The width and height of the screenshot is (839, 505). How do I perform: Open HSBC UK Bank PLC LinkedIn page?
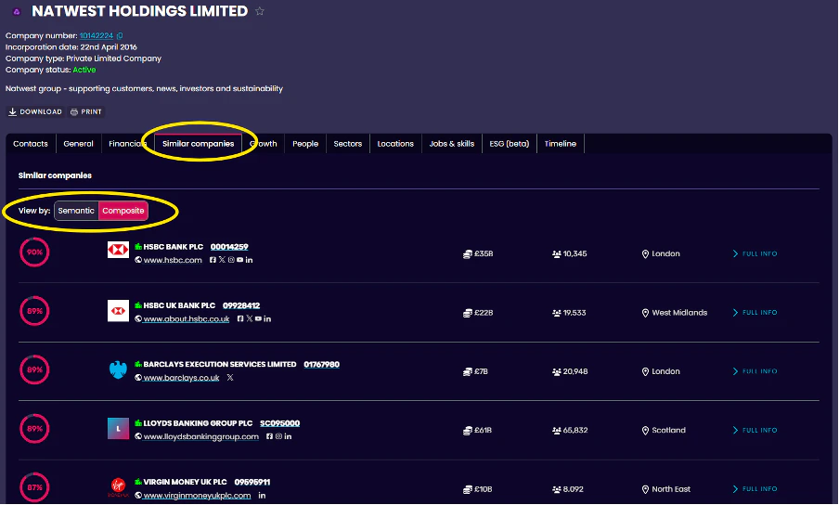pyautogui.click(x=267, y=318)
